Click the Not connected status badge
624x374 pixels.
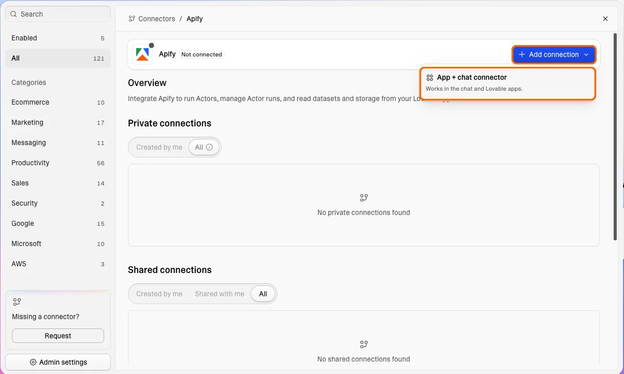click(202, 54)
